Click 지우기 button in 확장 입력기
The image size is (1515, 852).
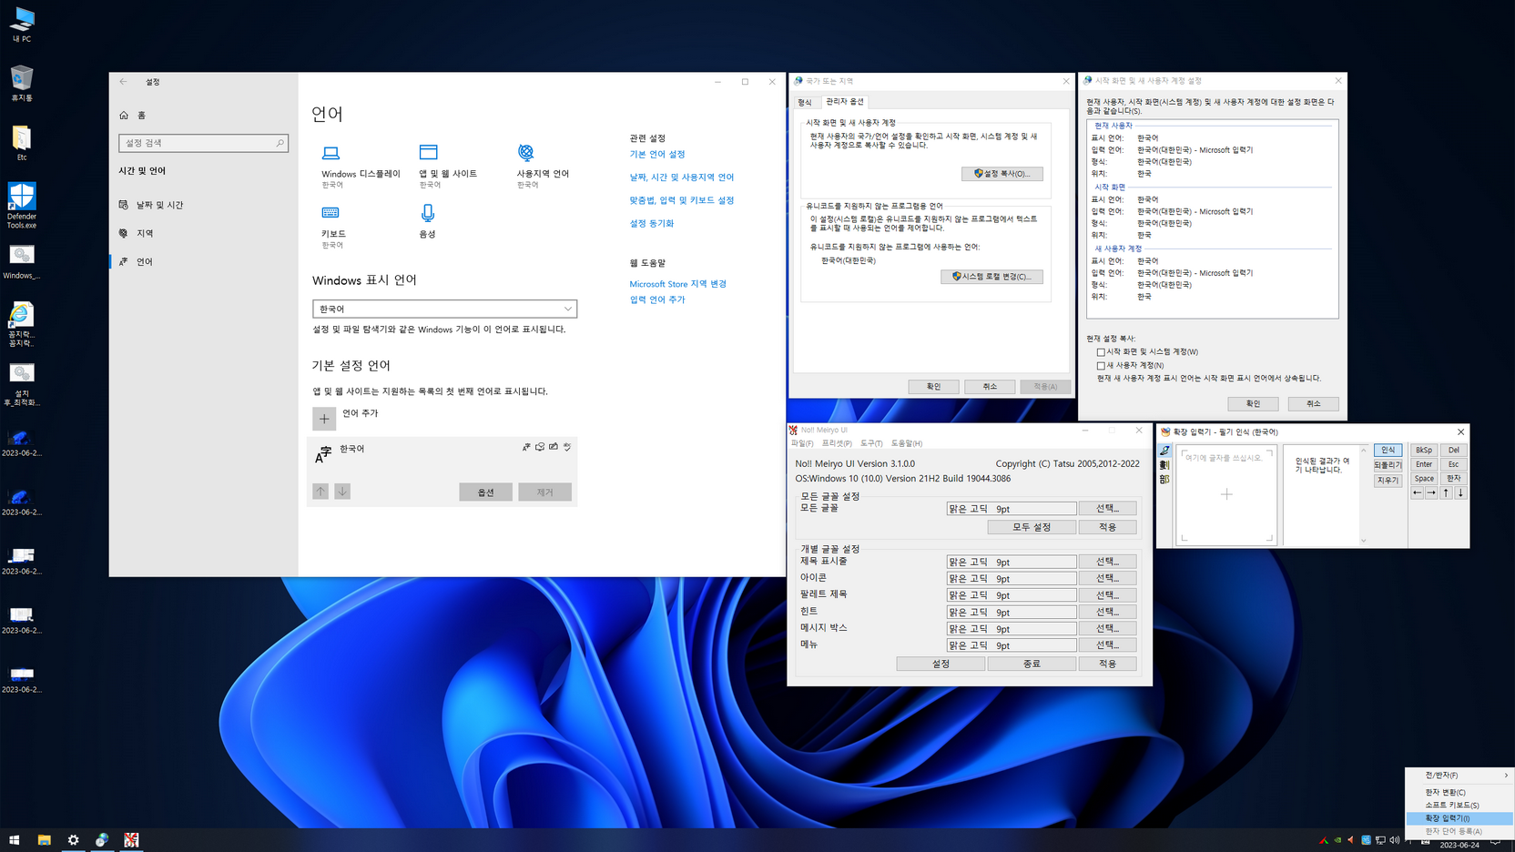click(1388, 480)
